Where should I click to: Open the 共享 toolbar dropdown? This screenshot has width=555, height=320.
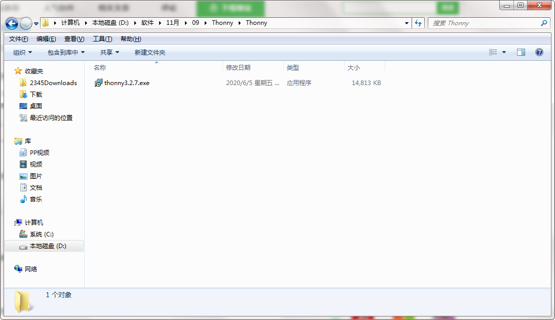109,52
